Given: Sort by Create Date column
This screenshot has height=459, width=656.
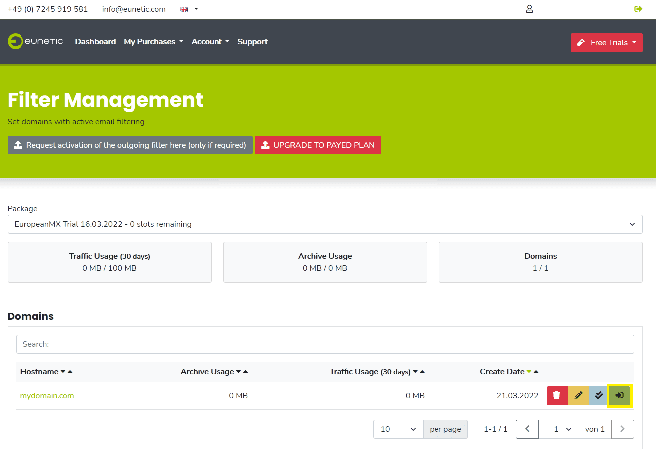Looking at the screenshot, I should 509,372.
